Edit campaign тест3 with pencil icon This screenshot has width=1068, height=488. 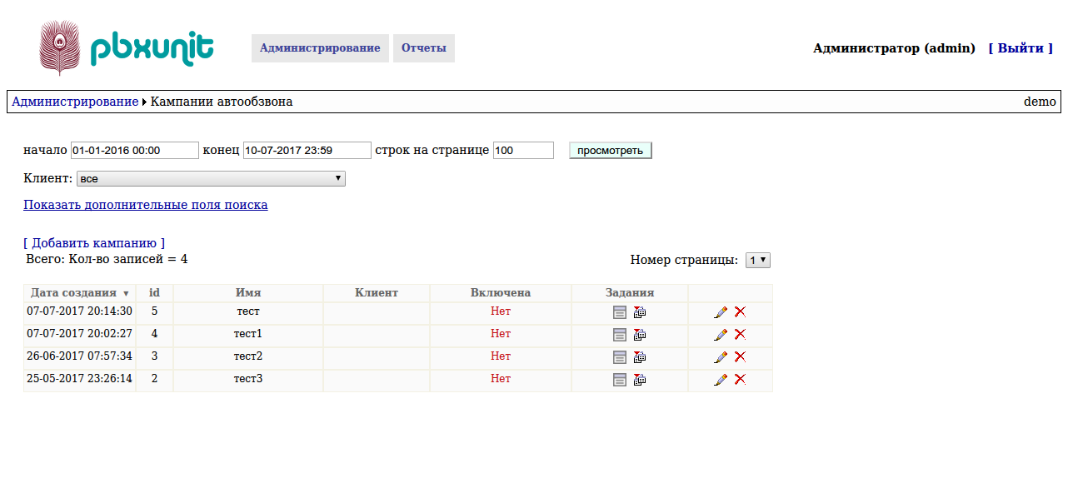tap(721, 380)
